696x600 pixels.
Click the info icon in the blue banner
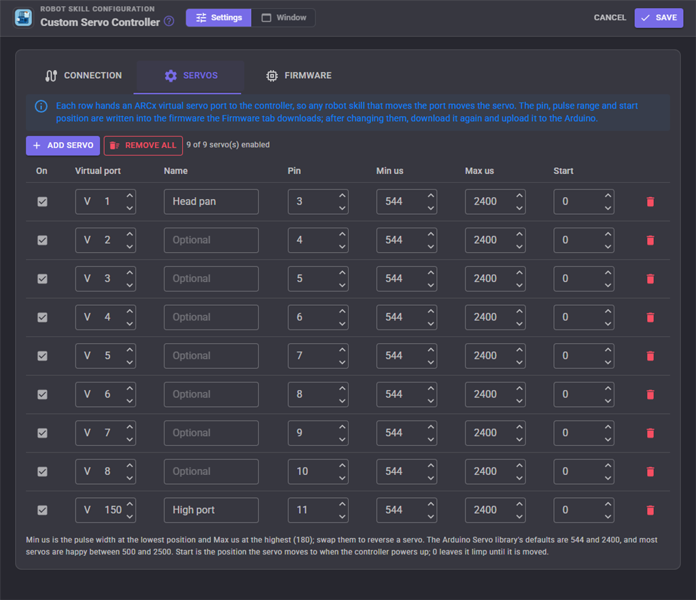[x=41, y=107]
